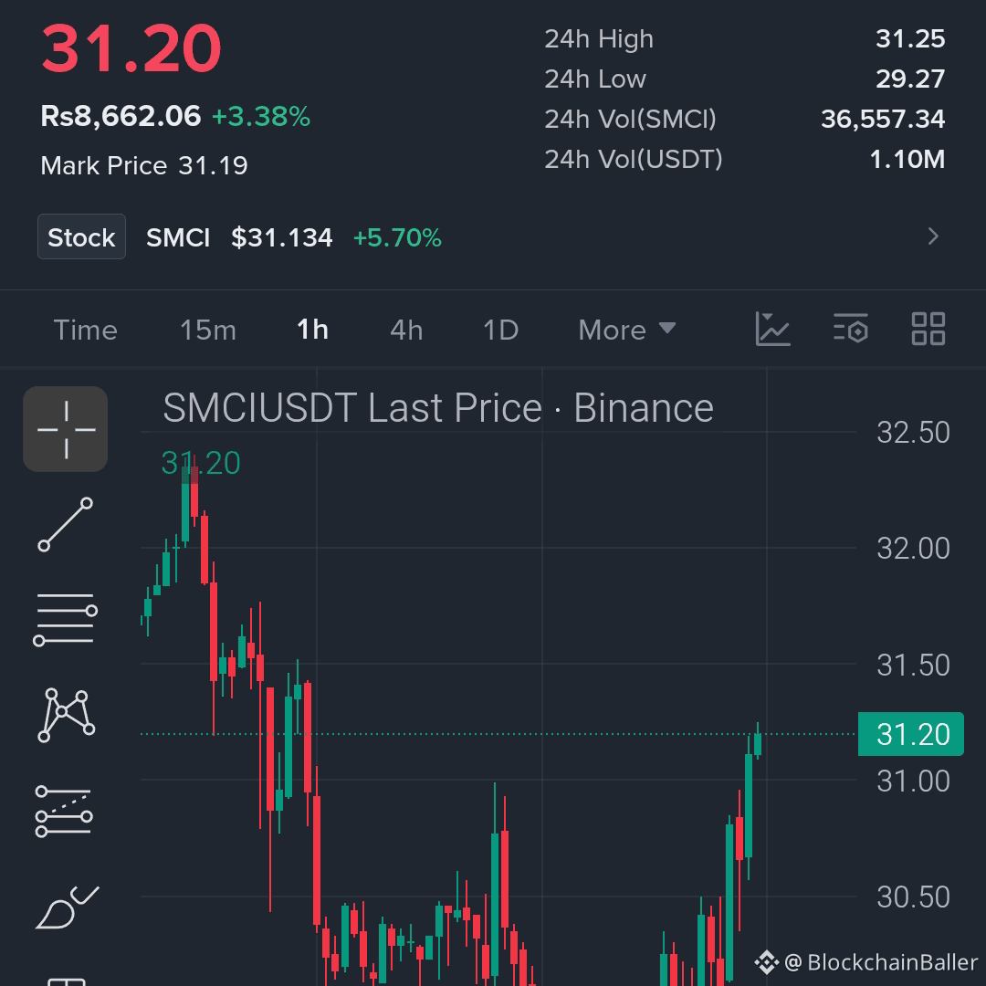Select the horizontal lines drawing tool
This screenshot has width=986, height=986.
click(x=66, y=619)
